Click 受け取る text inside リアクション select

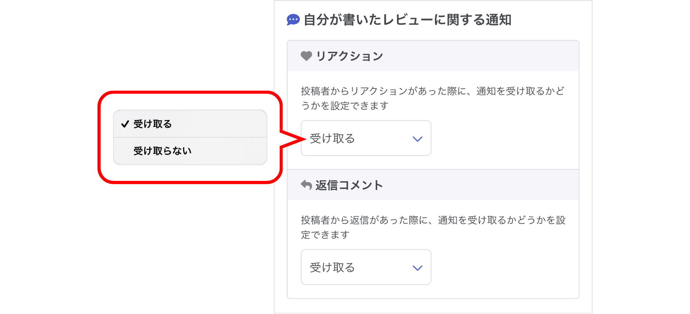pos(332,139)
